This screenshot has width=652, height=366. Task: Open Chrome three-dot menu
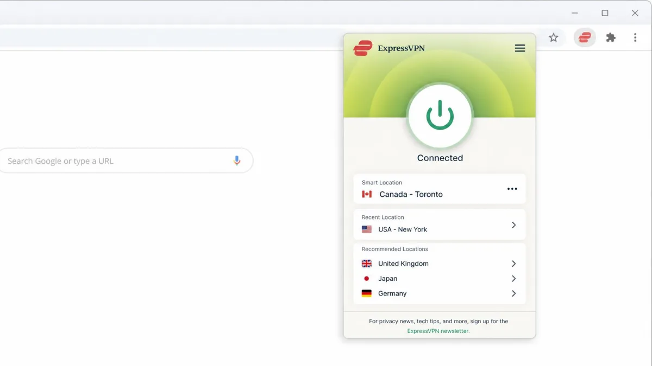point(635,37)
